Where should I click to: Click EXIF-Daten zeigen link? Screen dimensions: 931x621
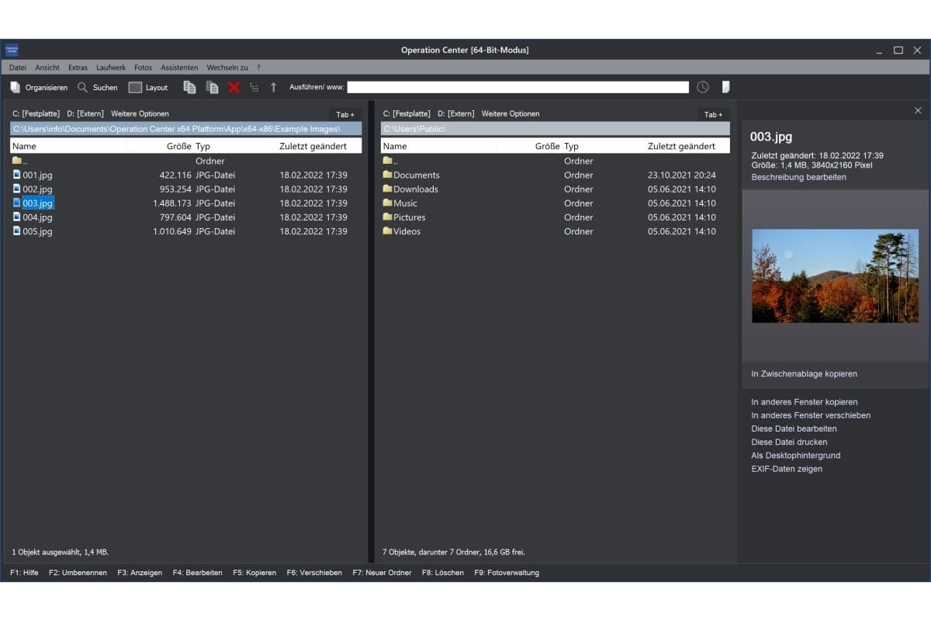click(x=787, y=469)
